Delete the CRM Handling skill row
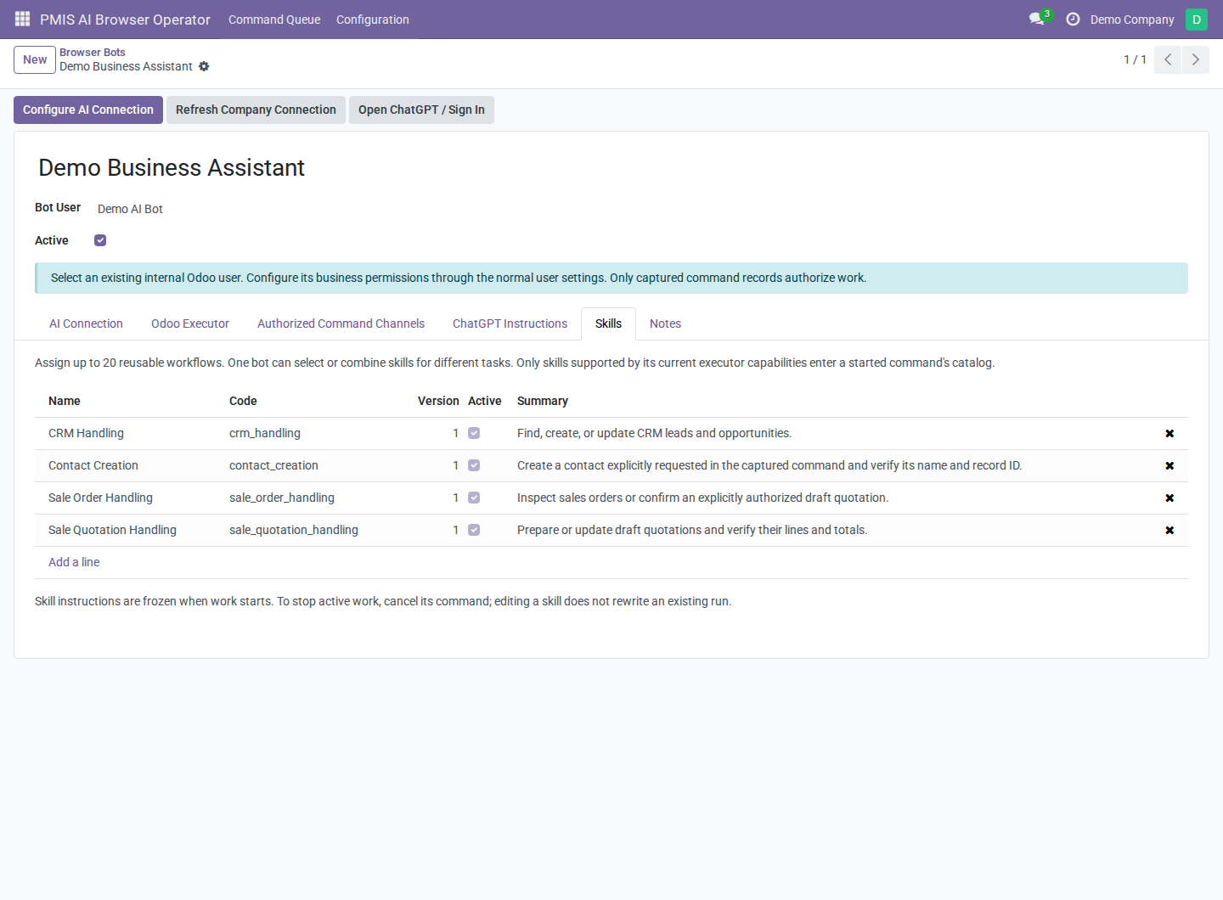1223x900 pixels. click(1169, 433)
